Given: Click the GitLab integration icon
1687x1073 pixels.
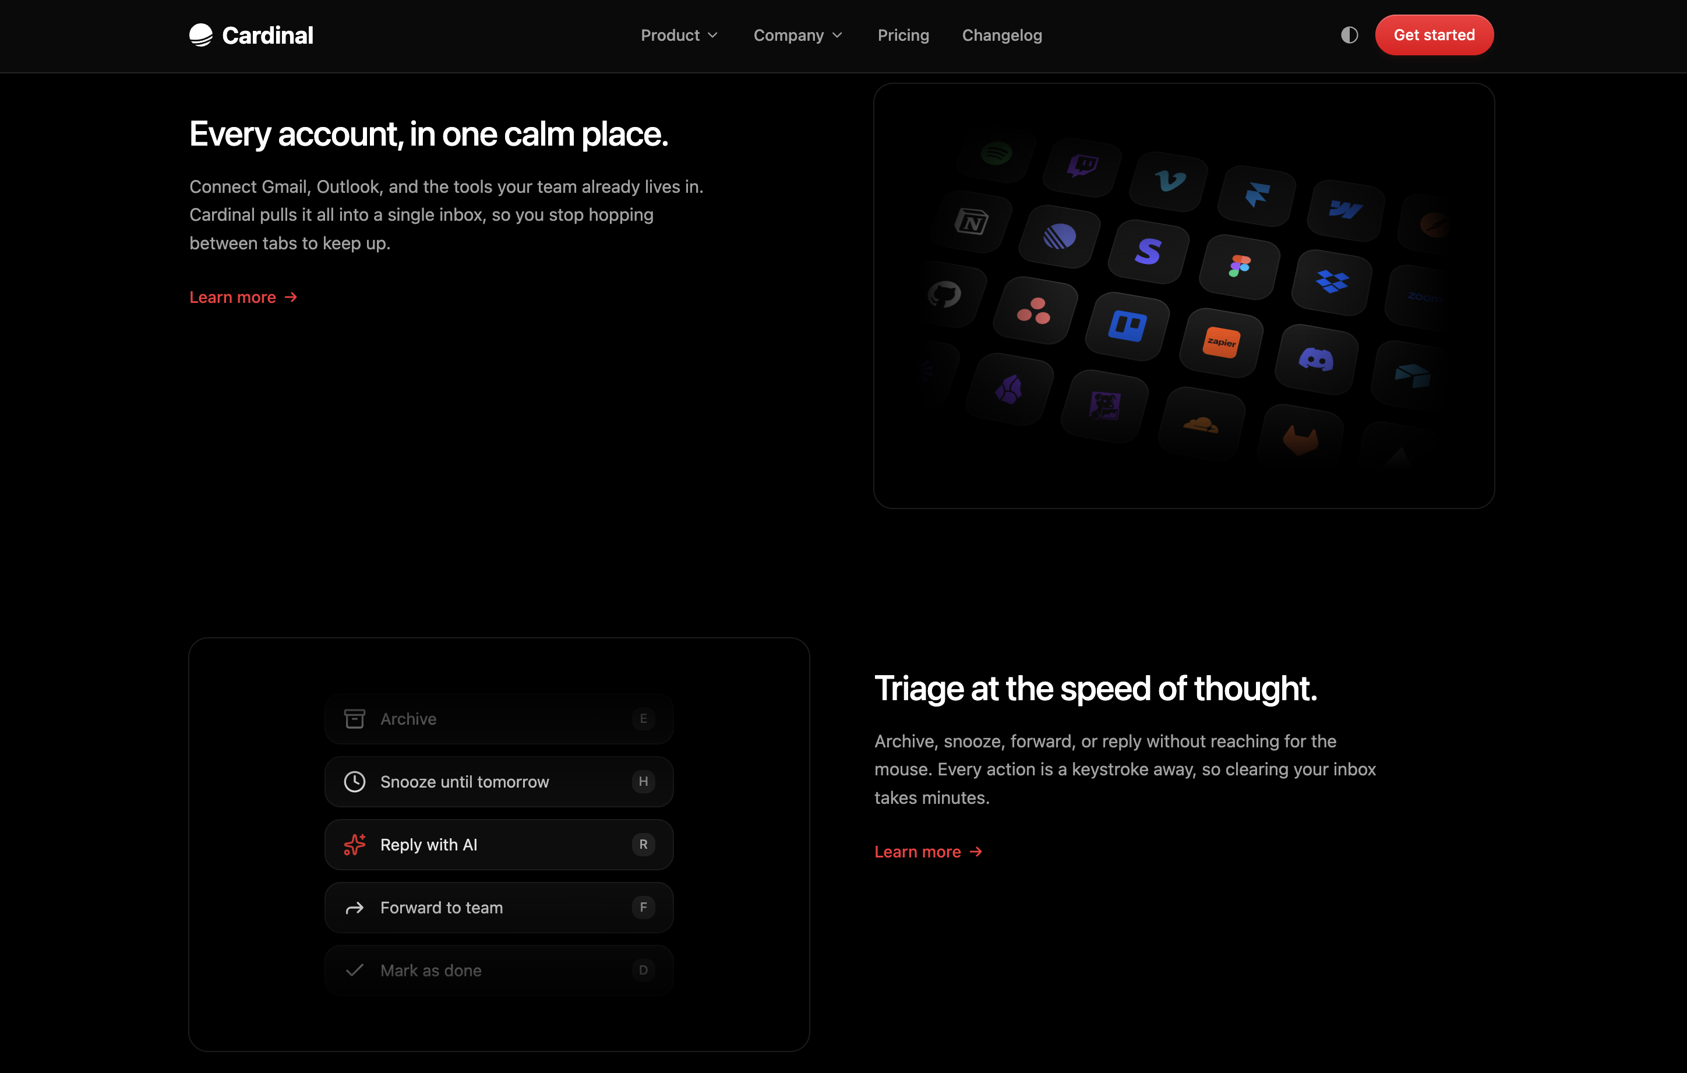Looking at the screenshot, I should (1300, 440).
